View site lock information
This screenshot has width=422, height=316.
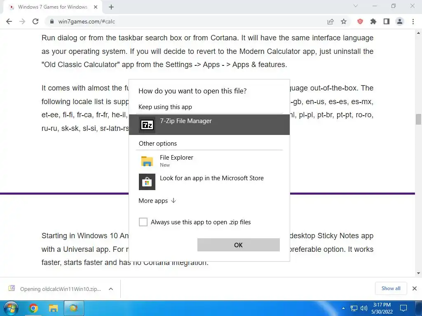point(52,21)
